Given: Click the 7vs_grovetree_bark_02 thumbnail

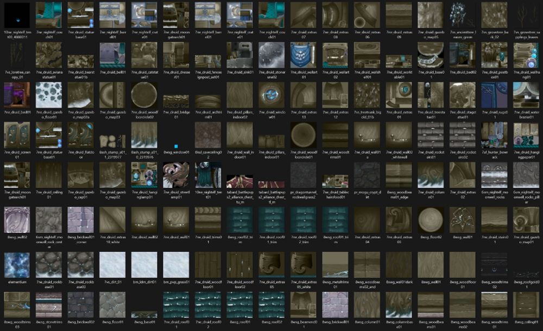Looking at the screenshot, I should pos(495,15).
